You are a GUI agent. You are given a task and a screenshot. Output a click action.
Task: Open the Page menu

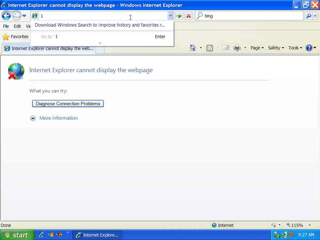pyautogui.click(x=257, y=48)
